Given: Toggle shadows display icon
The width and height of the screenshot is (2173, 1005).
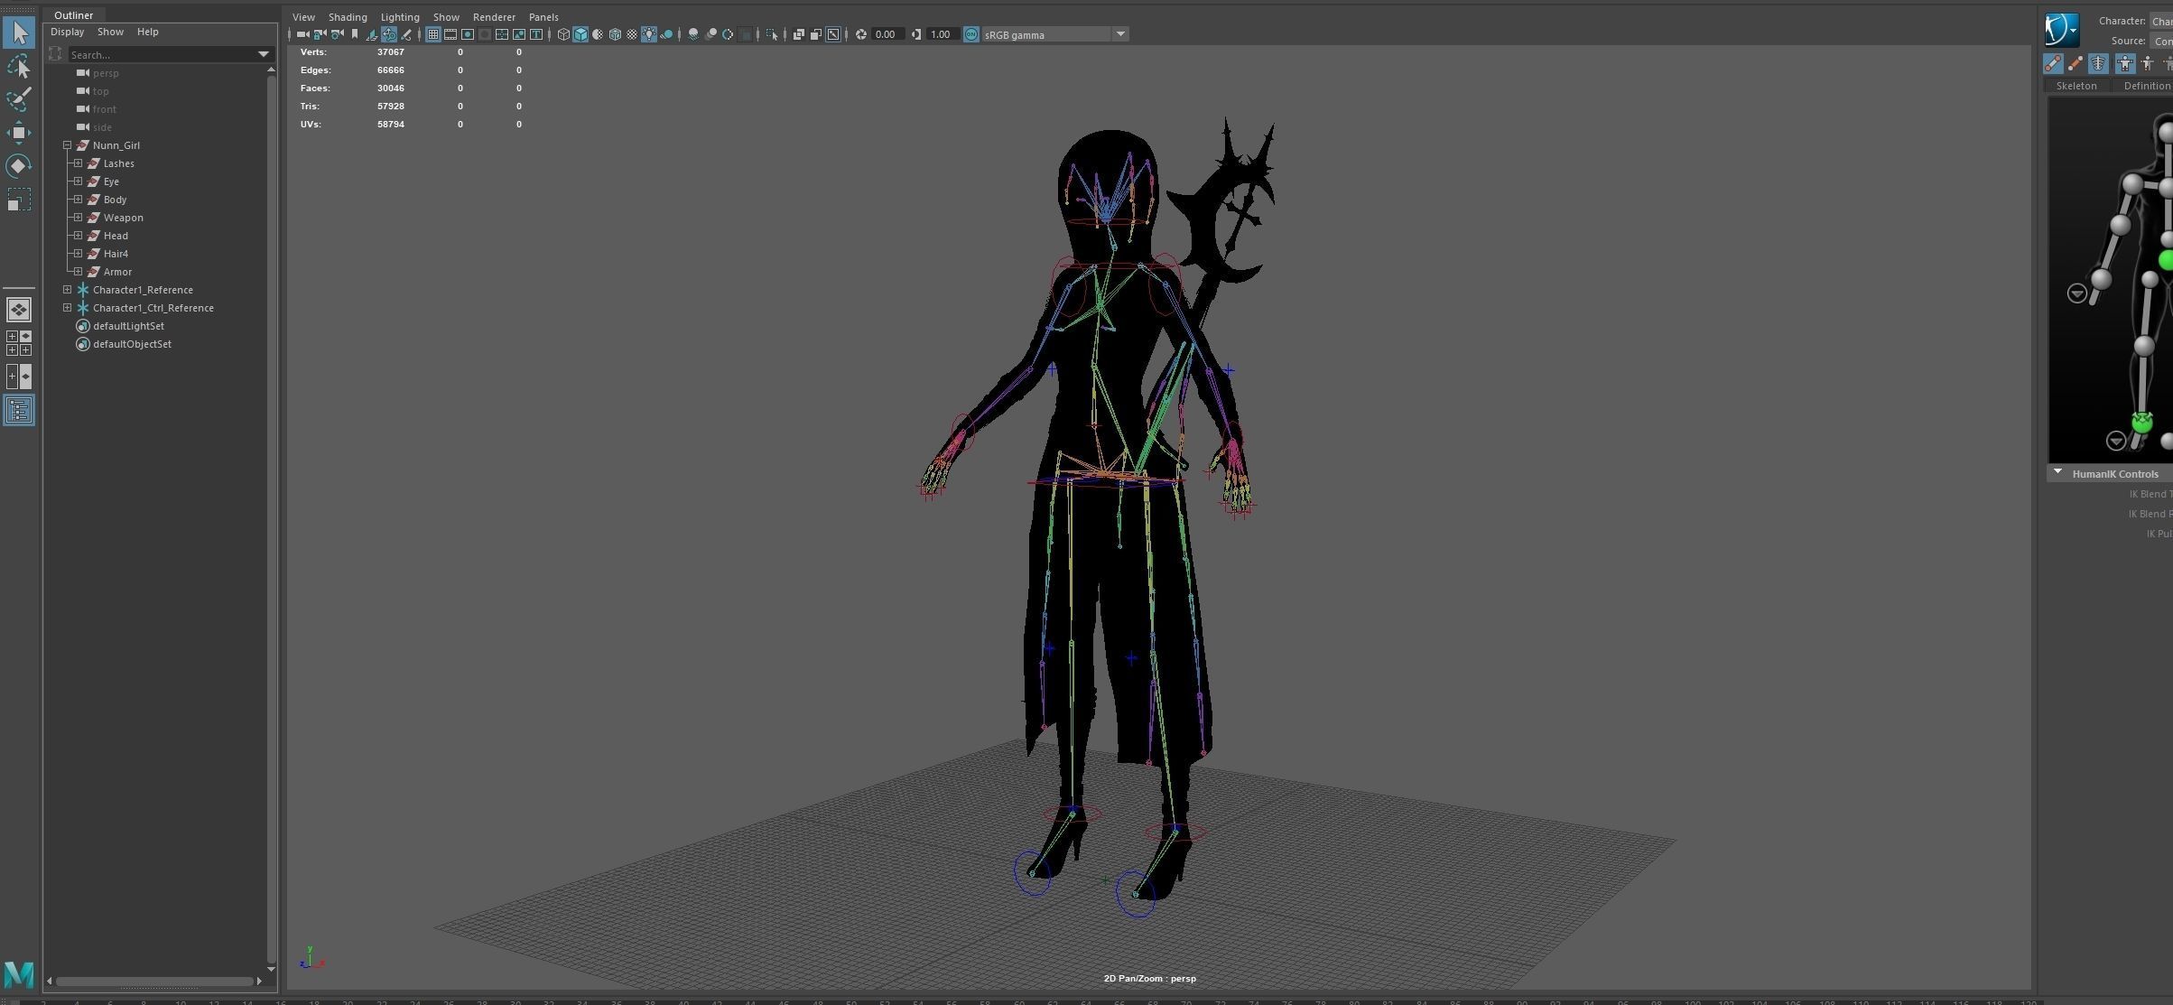Looking at the screenshot, I should point(666,34).
